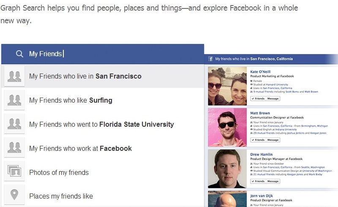Click the Facebook logo in results header
This screenshot has width=338, height=207.
pos(210,59)
